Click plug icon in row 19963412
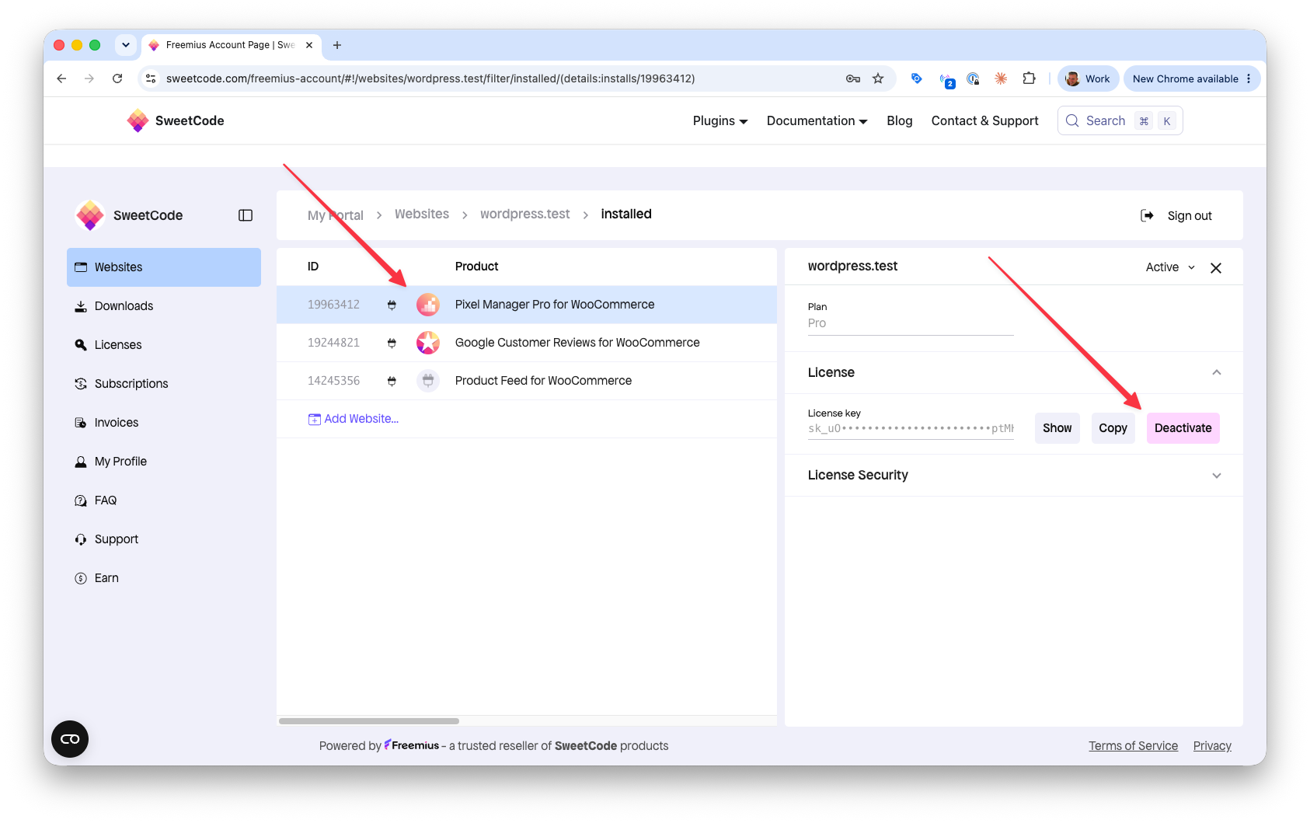This screenshot has width=1310, height=823. [392, 305]
